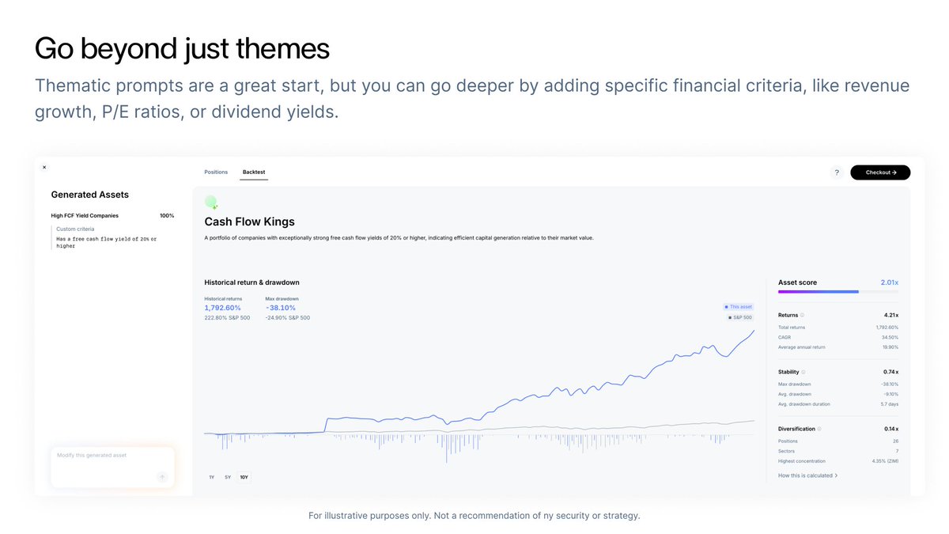This screenshot has height=534, width=949.
Task: Expand High FCF Yield Companies item
Action: (x=85, y=215)
